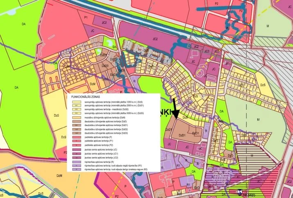Choose the P2 legend swatch

click(77, 145)
